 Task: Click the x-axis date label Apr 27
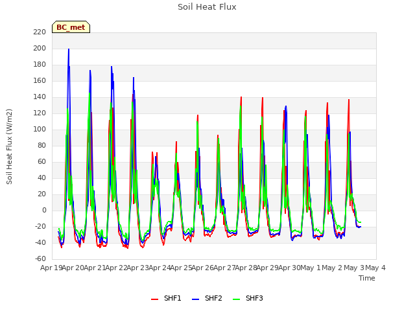click(224, 268)
